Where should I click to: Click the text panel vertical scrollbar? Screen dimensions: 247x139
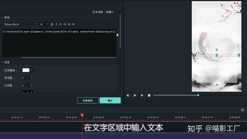(x=120, y=31)
